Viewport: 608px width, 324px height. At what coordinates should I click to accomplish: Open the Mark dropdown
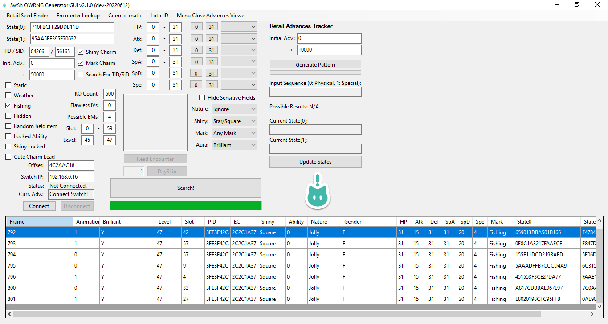[234, 133]
